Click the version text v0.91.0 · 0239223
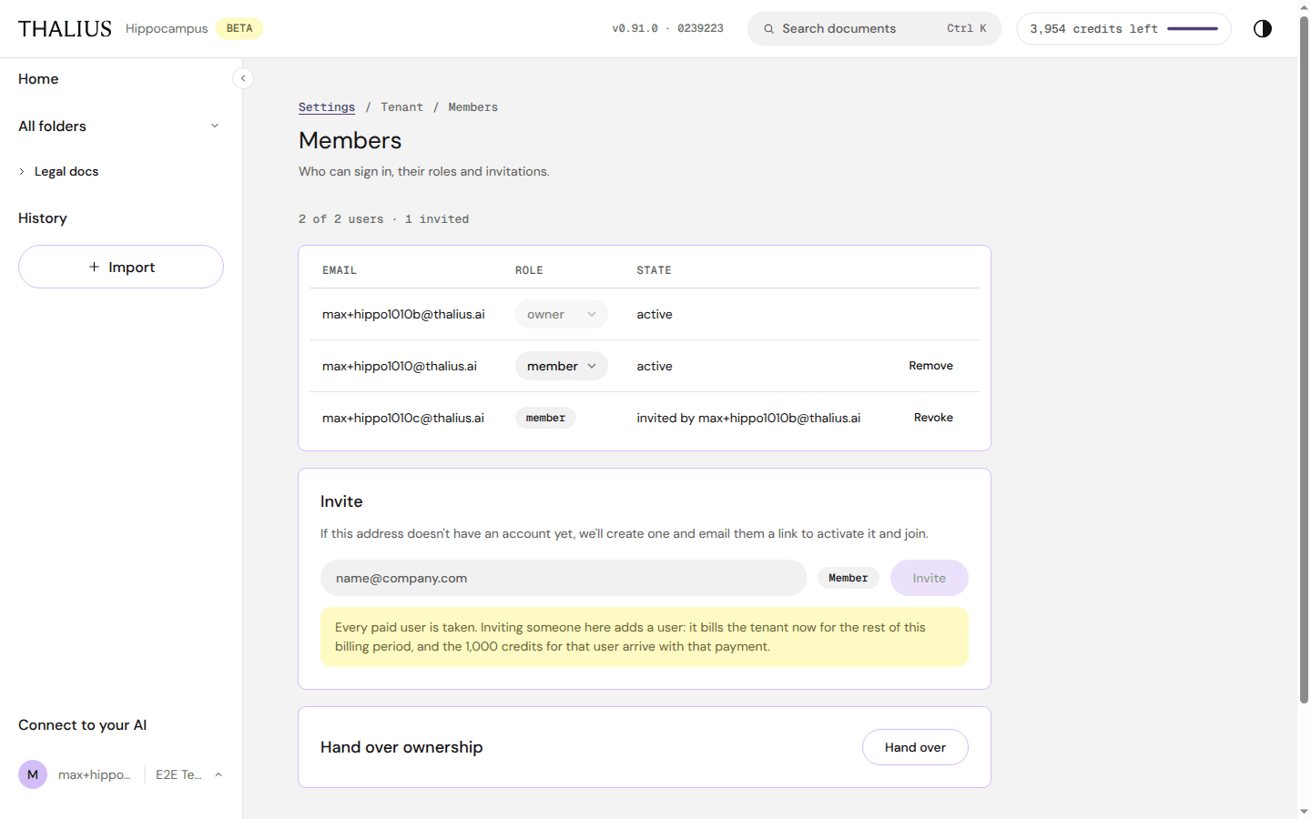 point(667,29)
